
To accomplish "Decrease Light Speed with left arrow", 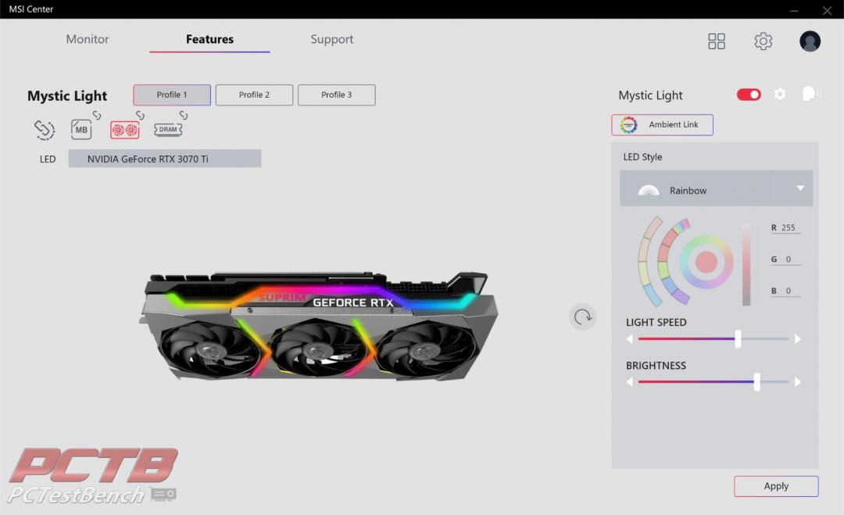I will click(629, 339).
